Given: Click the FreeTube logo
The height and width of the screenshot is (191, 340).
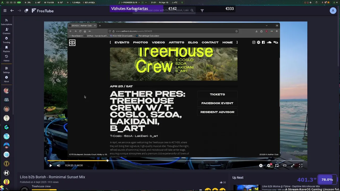Looking at the screenshot, I should point(42,11).
